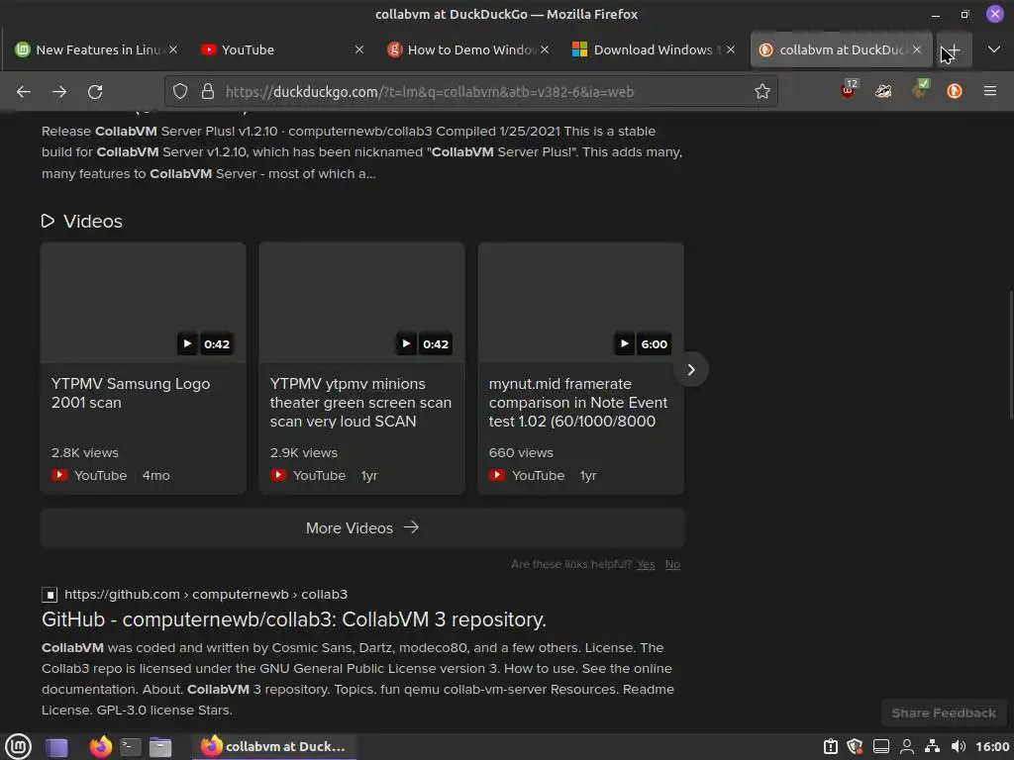Open the 16:00 clock calendar
This screenshot has width=1014, height=760.
click(x=992, y=746)
